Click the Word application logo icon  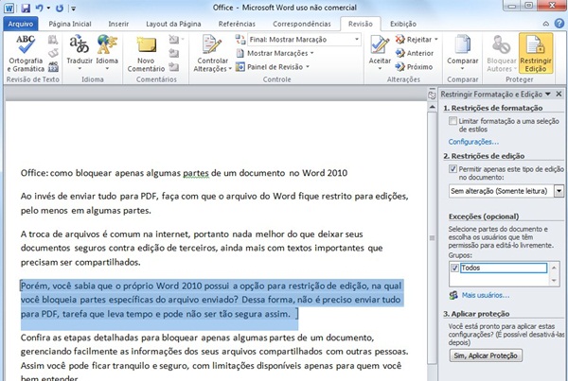point(9,8)
